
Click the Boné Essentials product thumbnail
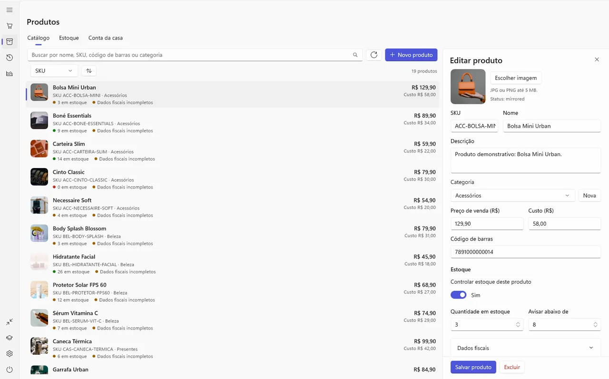click(39, 120)
